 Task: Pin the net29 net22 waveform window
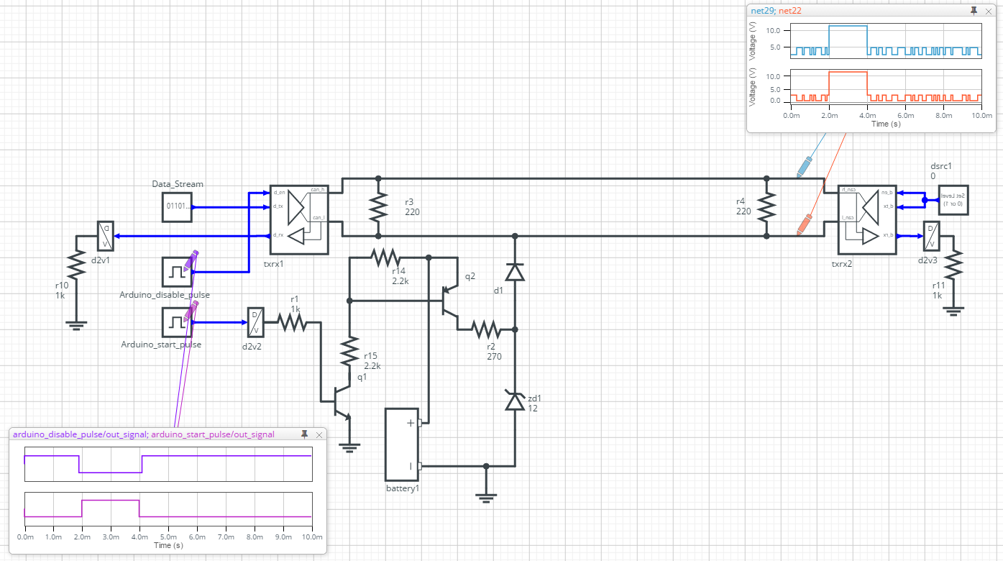coord(974,11)
